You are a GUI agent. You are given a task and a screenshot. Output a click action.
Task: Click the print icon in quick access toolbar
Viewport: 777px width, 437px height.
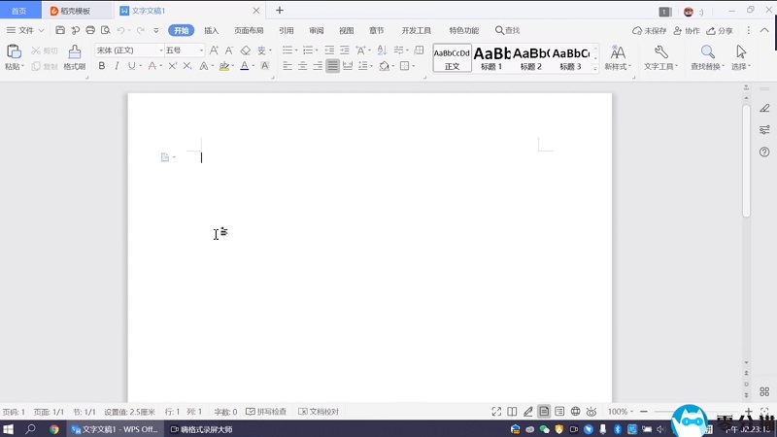click(x=90, y=30)
